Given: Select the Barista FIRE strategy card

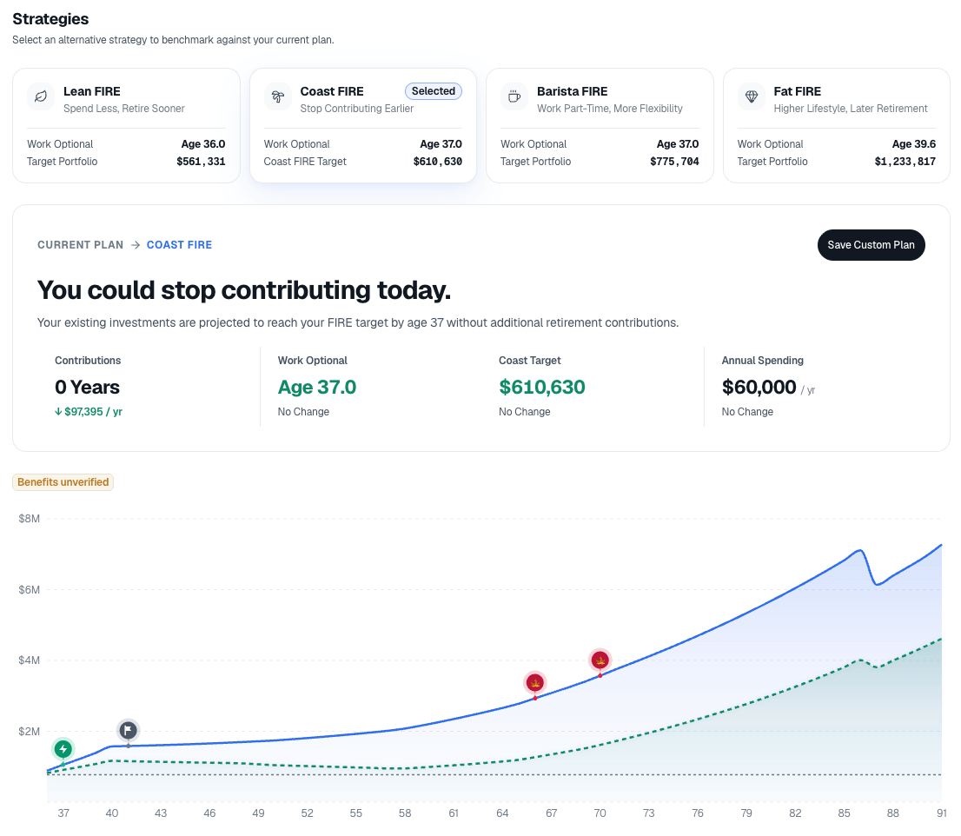Looking at the screenshot, I should click(600, 126).
